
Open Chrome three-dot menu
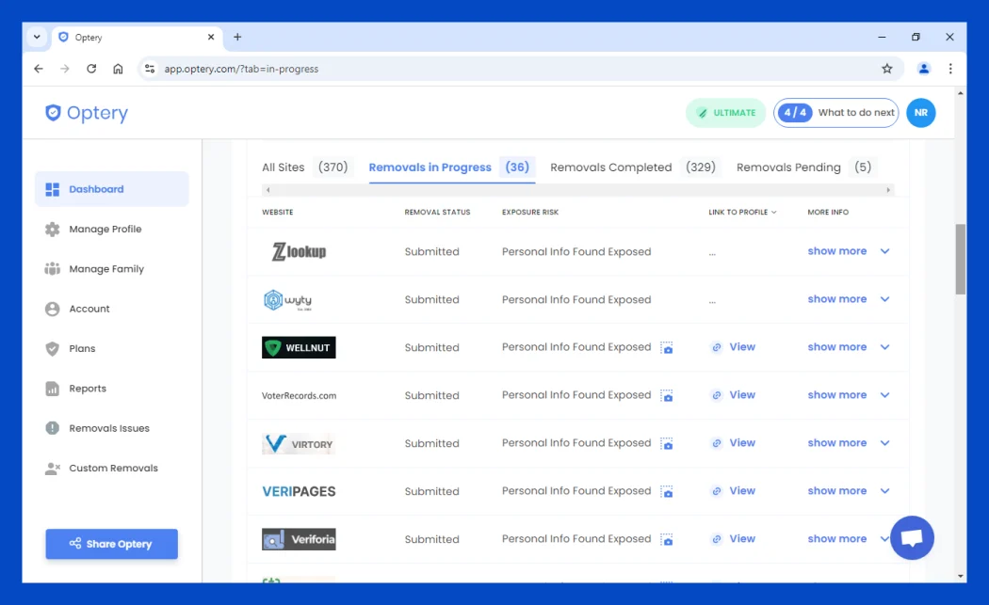950,69
